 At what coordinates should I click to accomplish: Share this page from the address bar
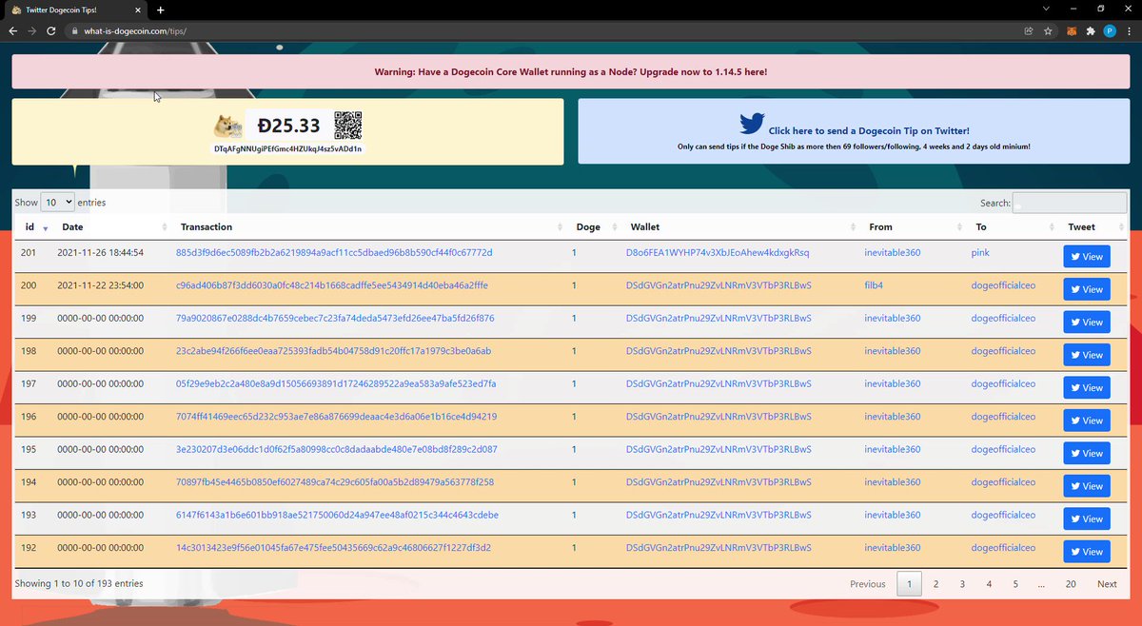[x=1028, y=30]
